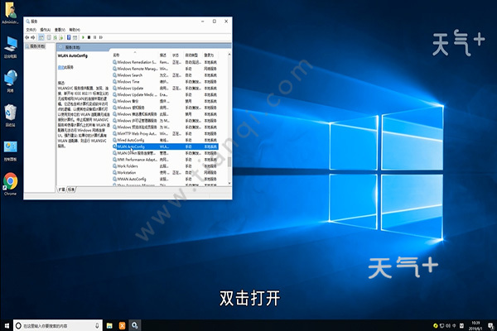Click the Restart Service toolbar icon

[101, 37]
